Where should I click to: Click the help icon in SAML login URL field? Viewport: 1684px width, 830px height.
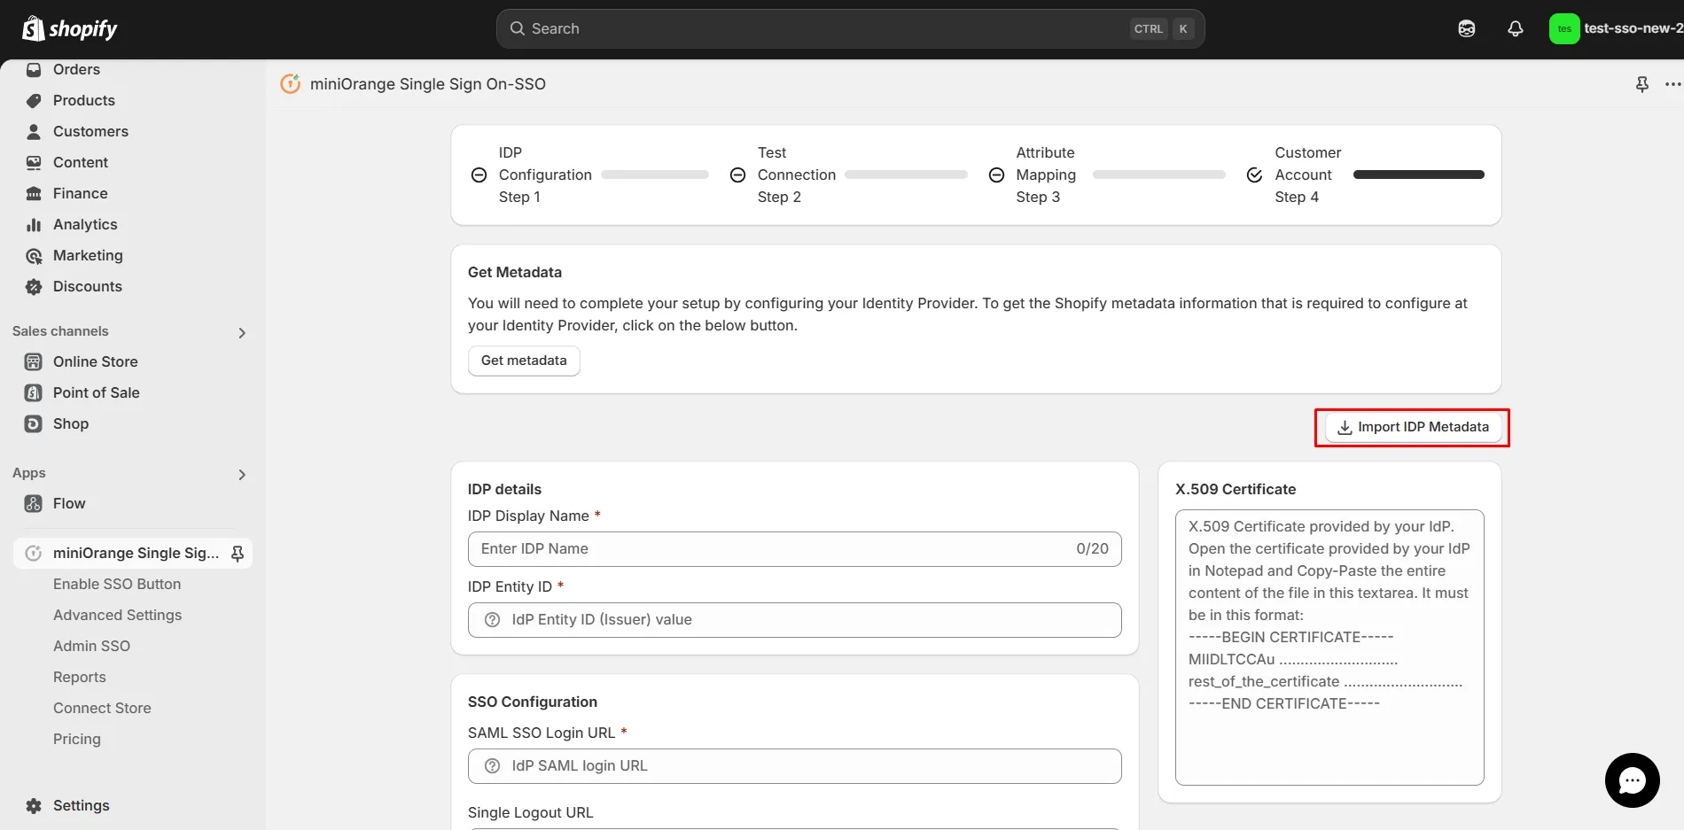[x=493, y=766]
